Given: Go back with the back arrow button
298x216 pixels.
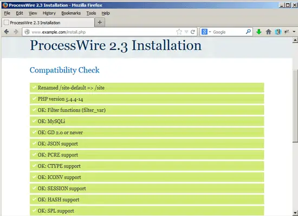Looking at the screenshot, I should pos(7,32).
